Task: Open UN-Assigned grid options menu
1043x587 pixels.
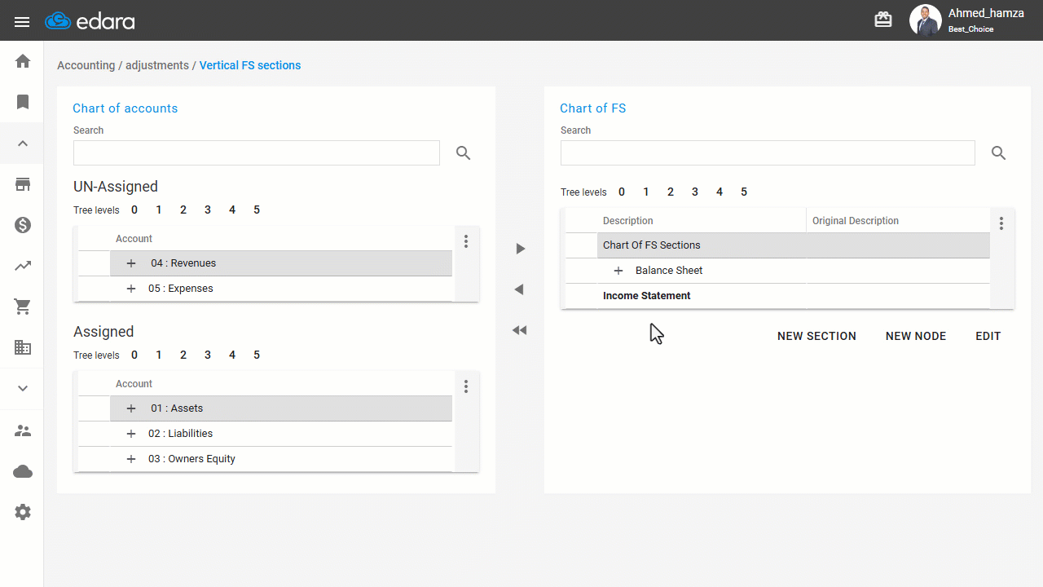Action: (x=466, y=241)
